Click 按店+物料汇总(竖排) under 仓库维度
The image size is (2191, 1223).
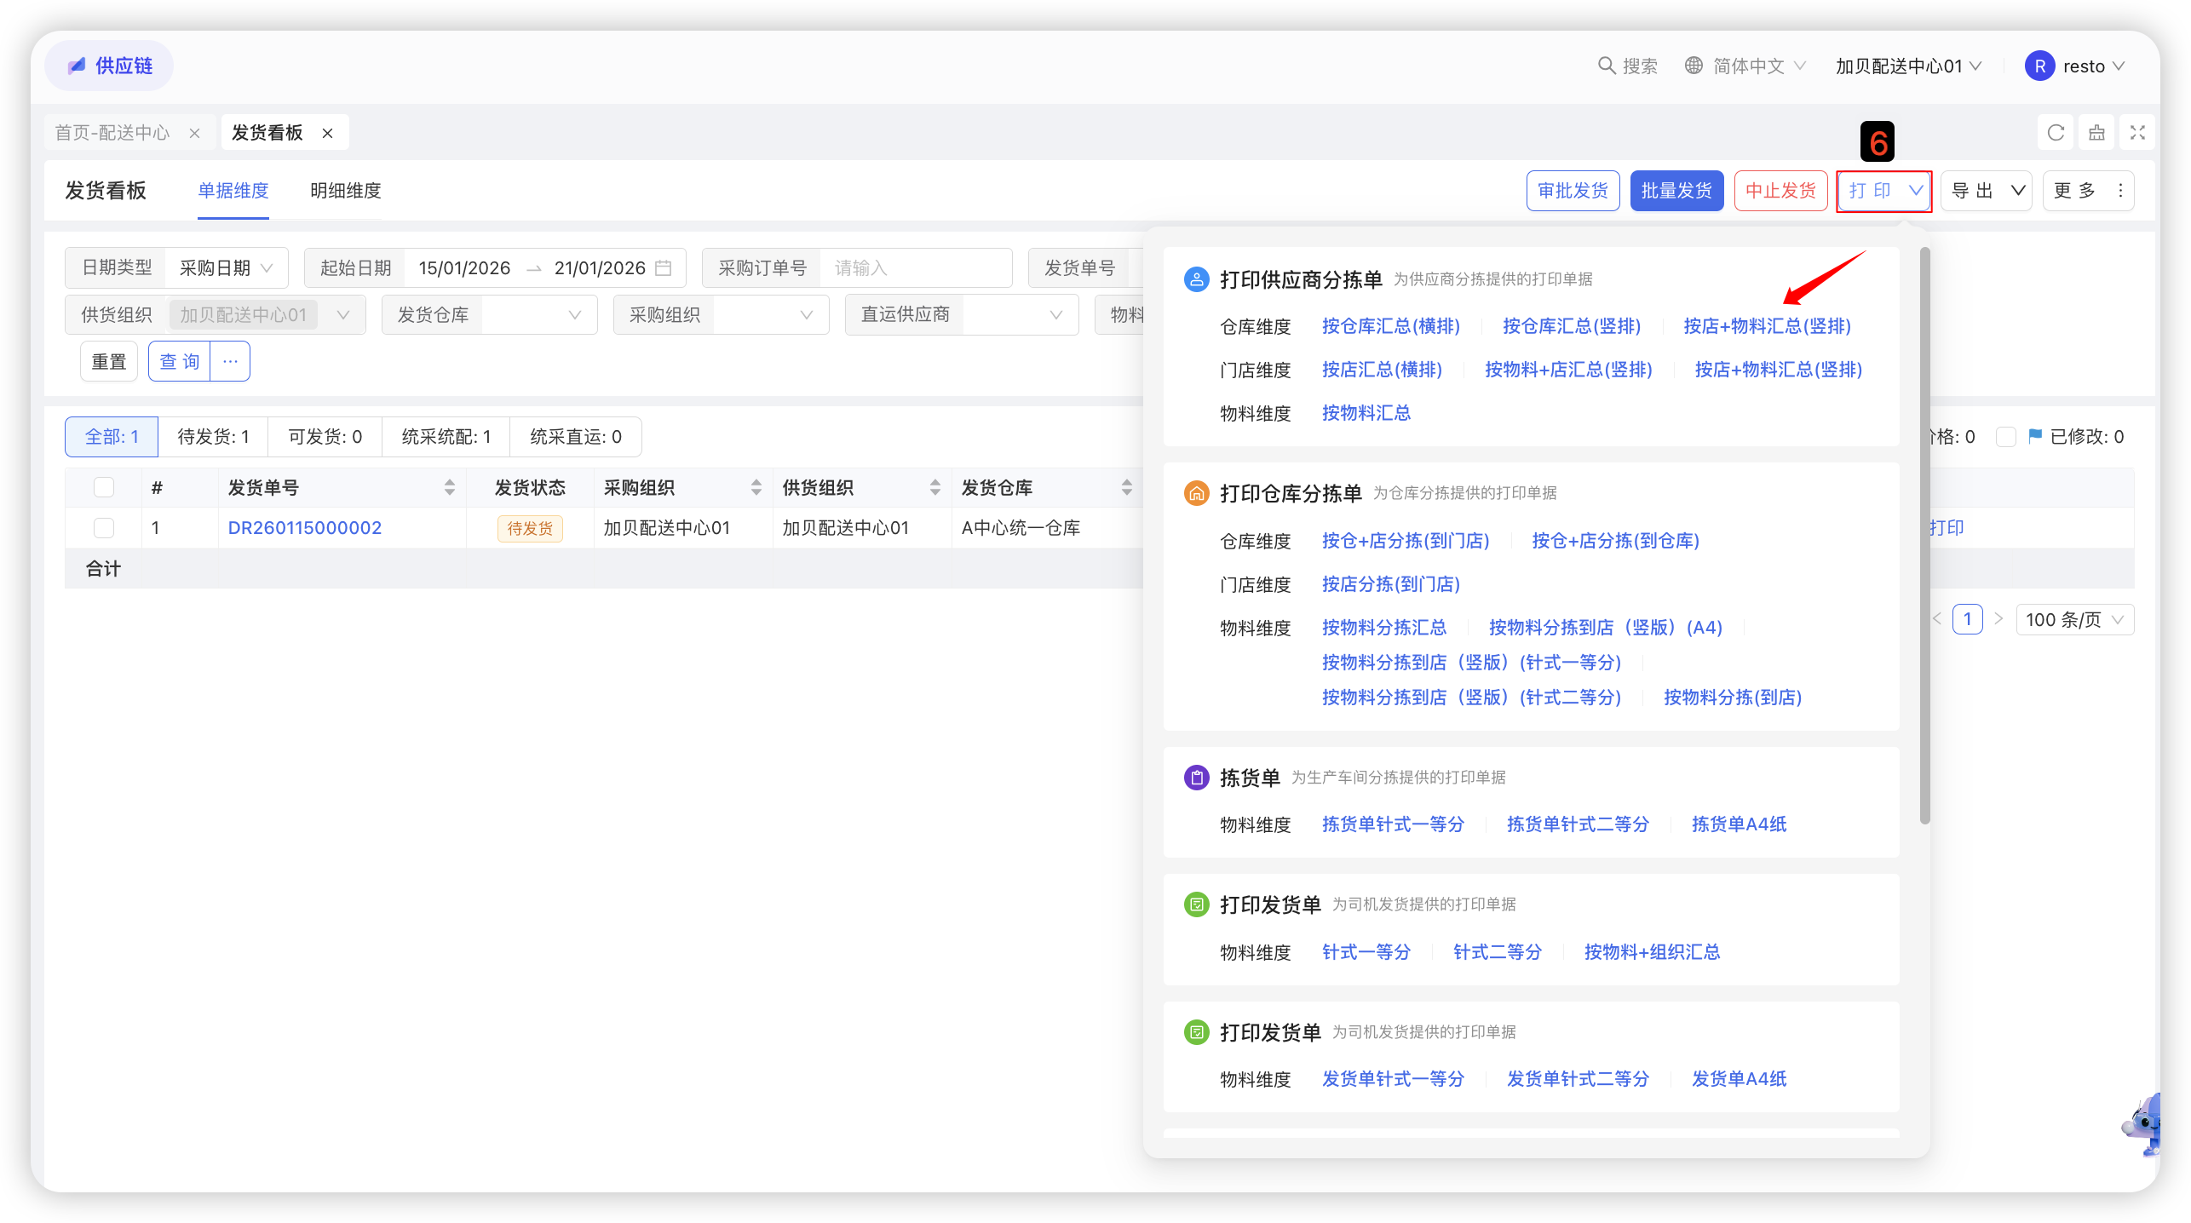pos(1767,326)
